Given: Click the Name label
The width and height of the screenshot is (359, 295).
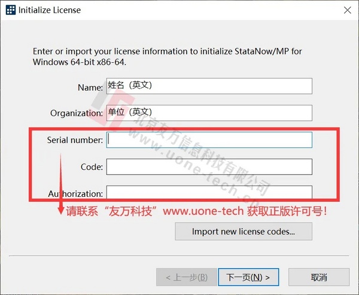Looking at the screenshot, I should (90, 87).
